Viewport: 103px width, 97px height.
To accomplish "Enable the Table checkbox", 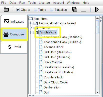I will point(36,10).
